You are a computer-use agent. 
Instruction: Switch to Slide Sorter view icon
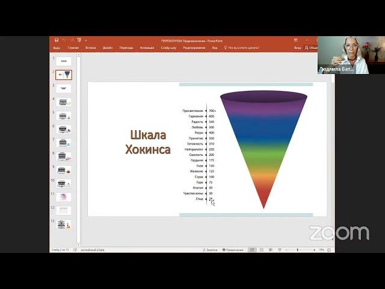click(262, 250)
